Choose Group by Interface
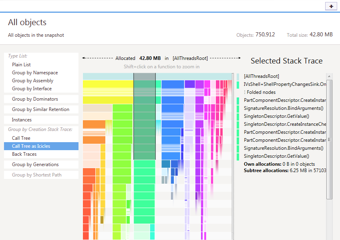Image resolution: width=340 pixels, height=240 pixels. pos(32,89)
